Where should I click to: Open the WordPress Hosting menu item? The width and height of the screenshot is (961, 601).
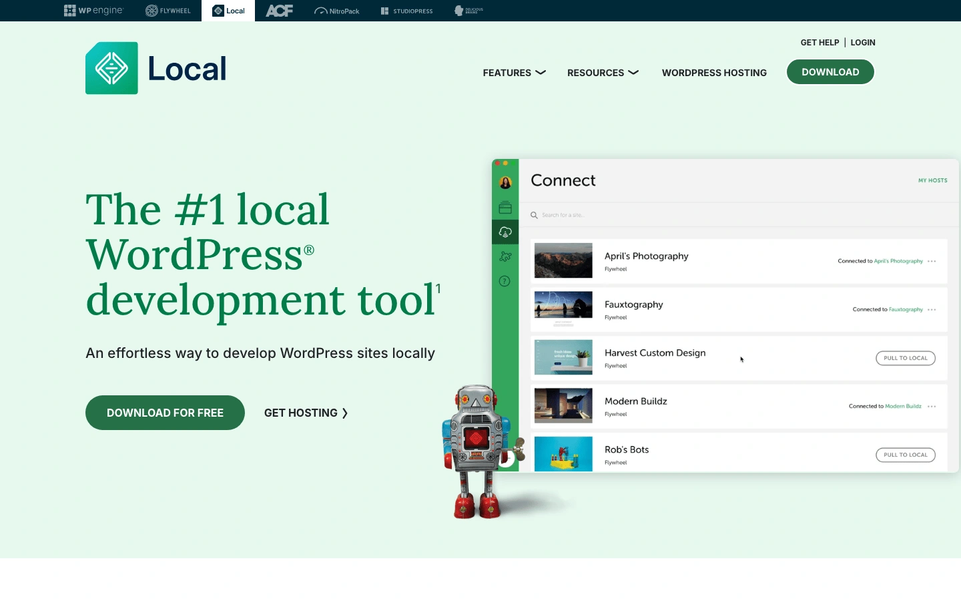714,73
